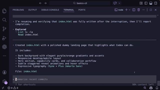Go forward with the right arrow
Screen dimensions: 160x90
pyautogui.click(x=45, y=3)
